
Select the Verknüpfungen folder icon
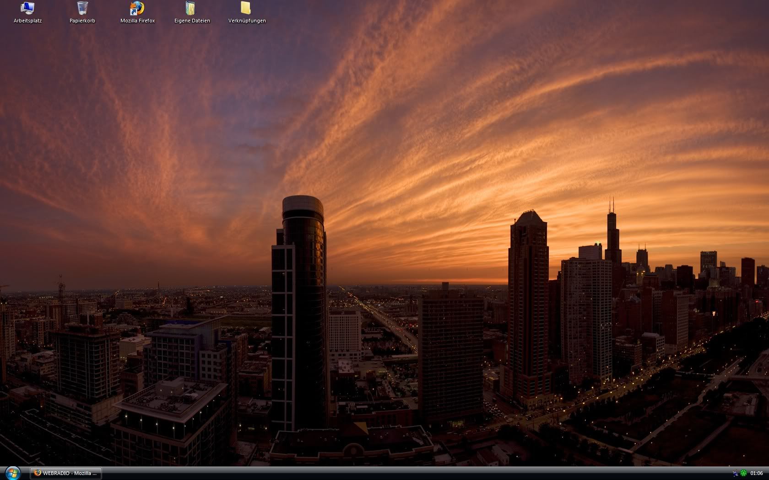[247, 13]
